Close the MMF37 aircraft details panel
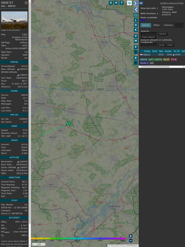The height and width of the screenshot is (247, 185). point(26,3)
